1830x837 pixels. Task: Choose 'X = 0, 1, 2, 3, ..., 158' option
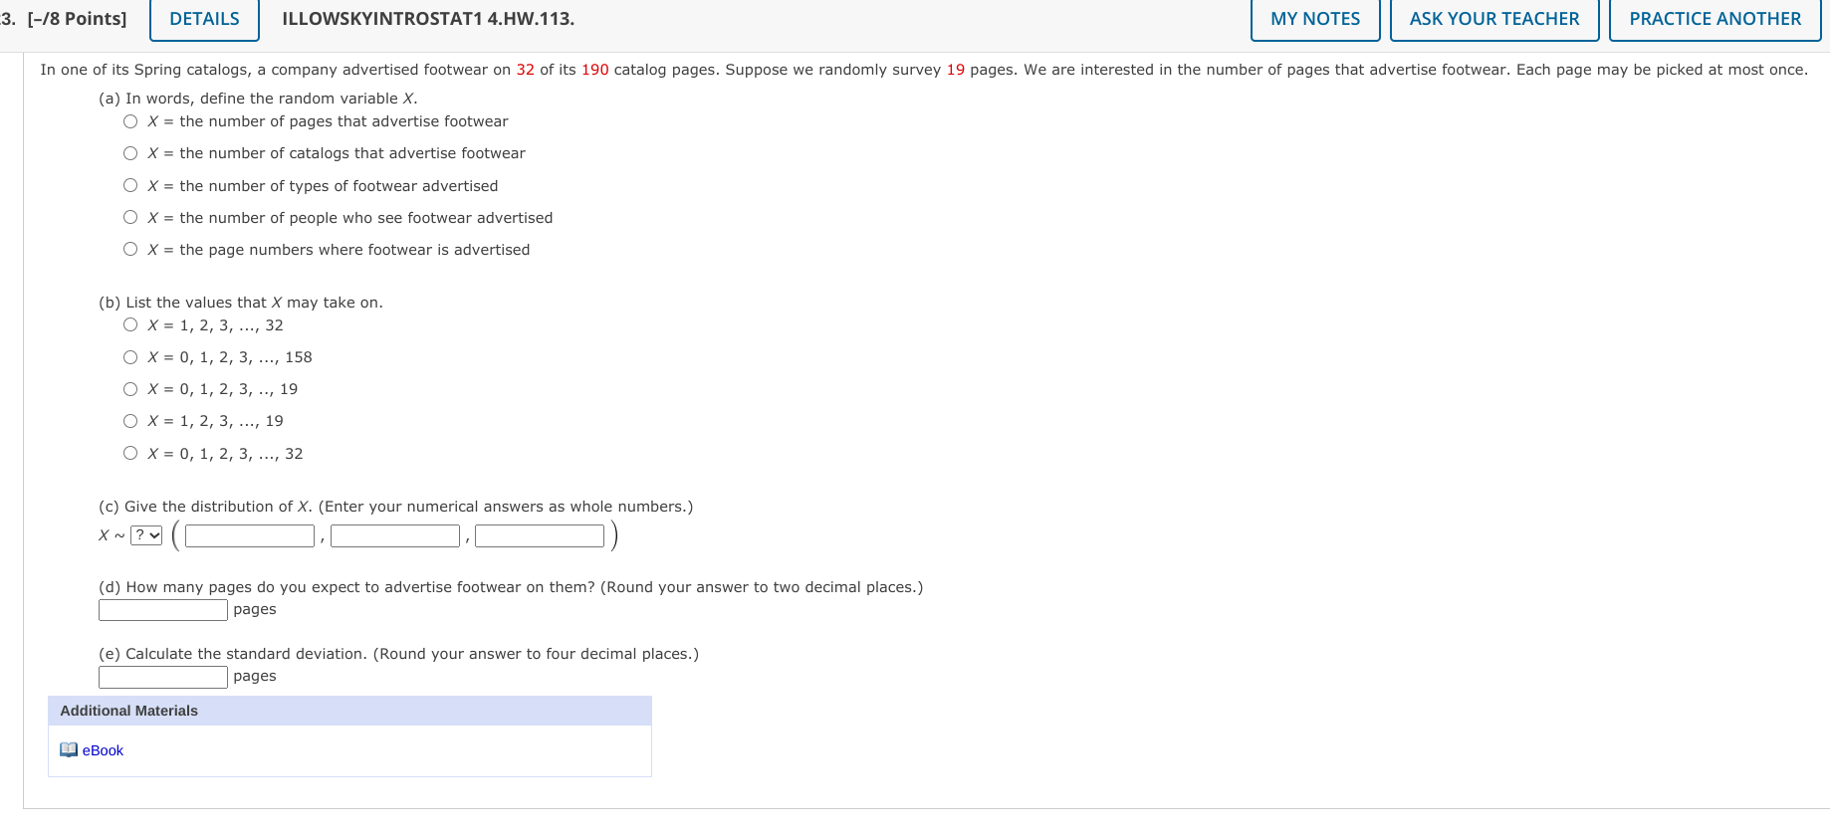[129, 355]
